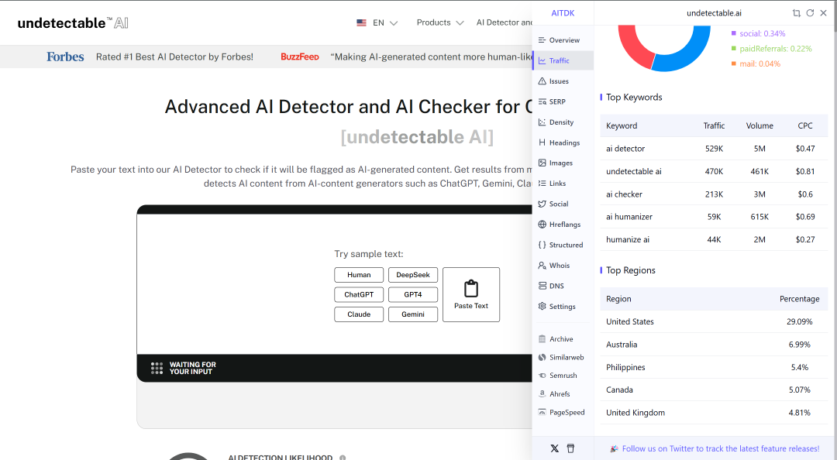
Task: Open the Density section
Action: pyautogui.click(x=563, y=122)
